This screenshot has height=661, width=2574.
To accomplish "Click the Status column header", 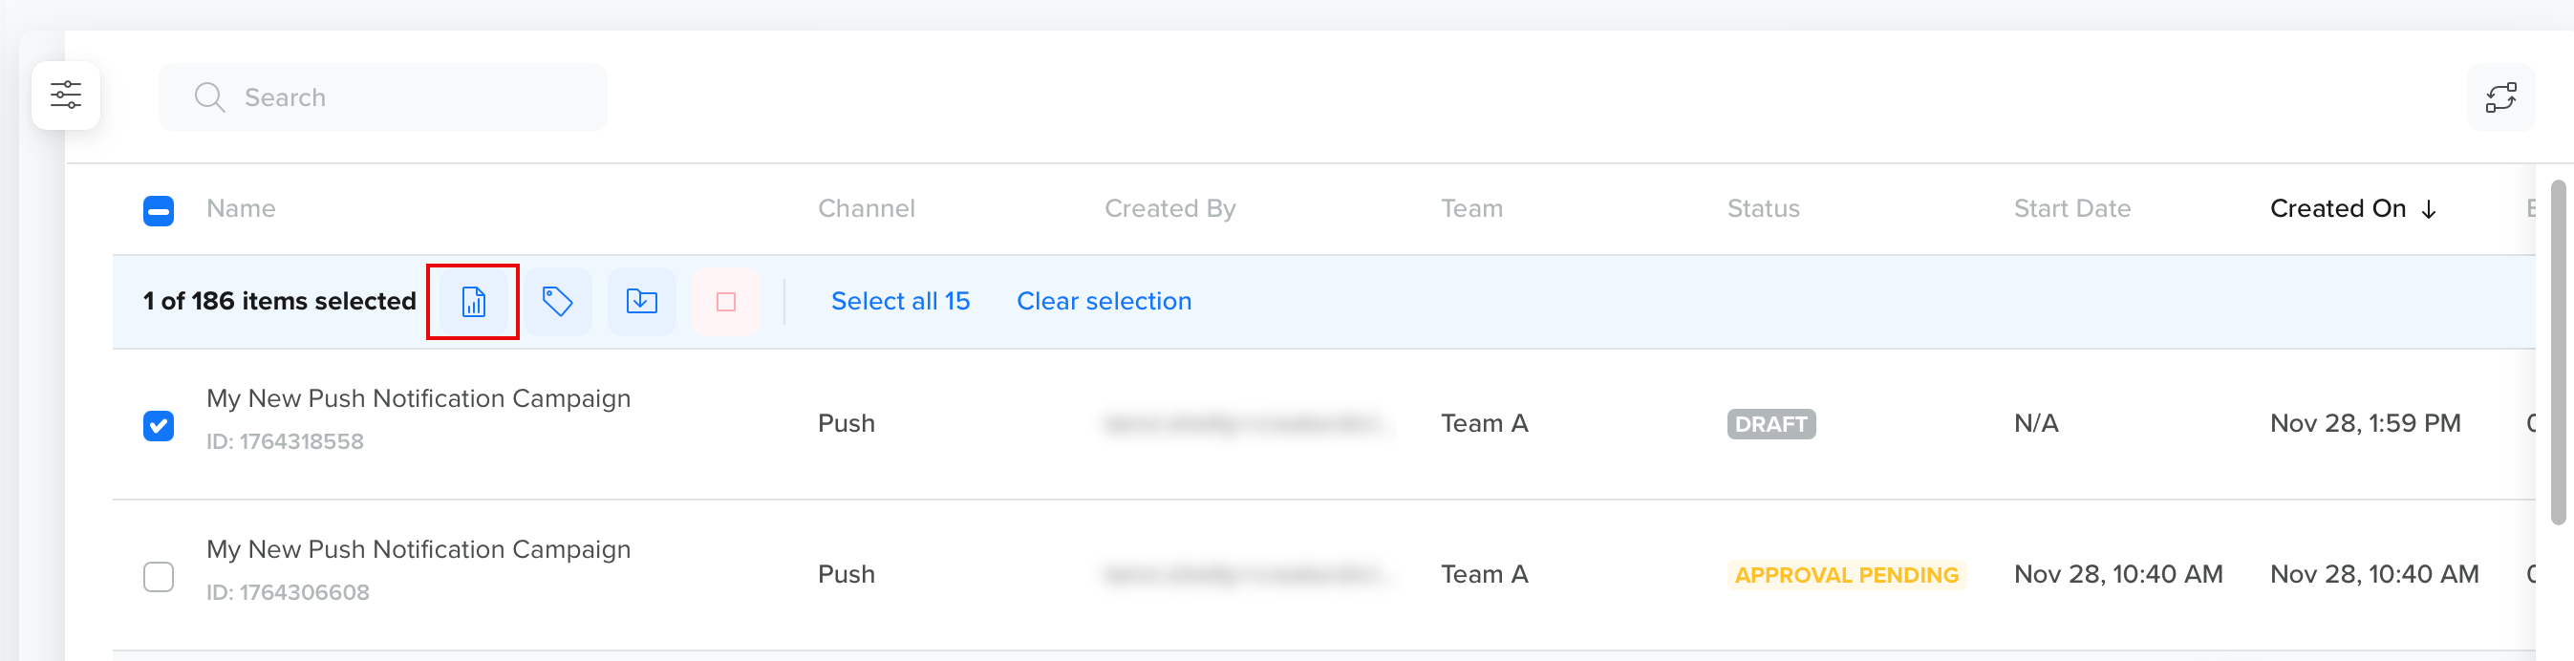I will click(1763, 207).
